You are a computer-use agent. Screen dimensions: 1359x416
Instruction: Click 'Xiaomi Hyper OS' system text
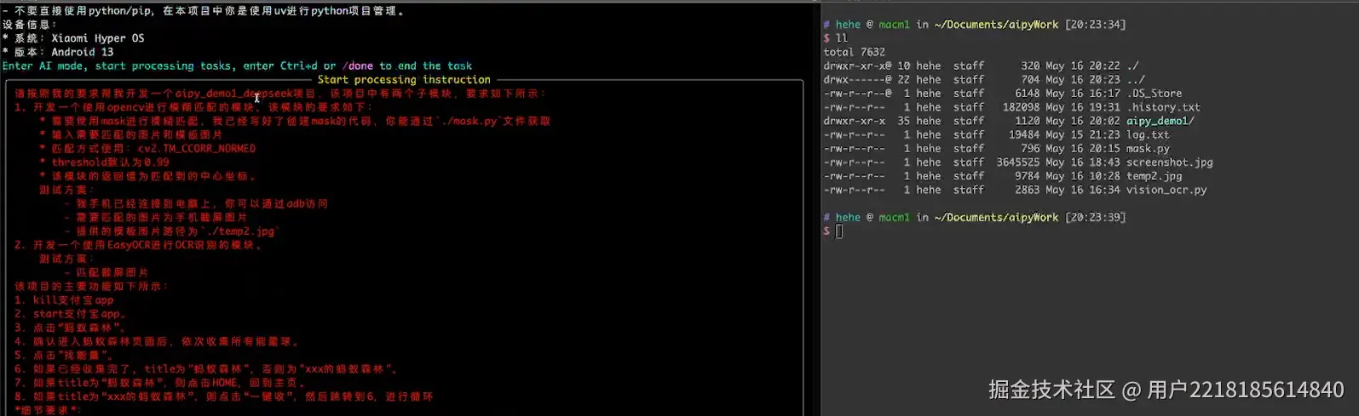(97, 38)
